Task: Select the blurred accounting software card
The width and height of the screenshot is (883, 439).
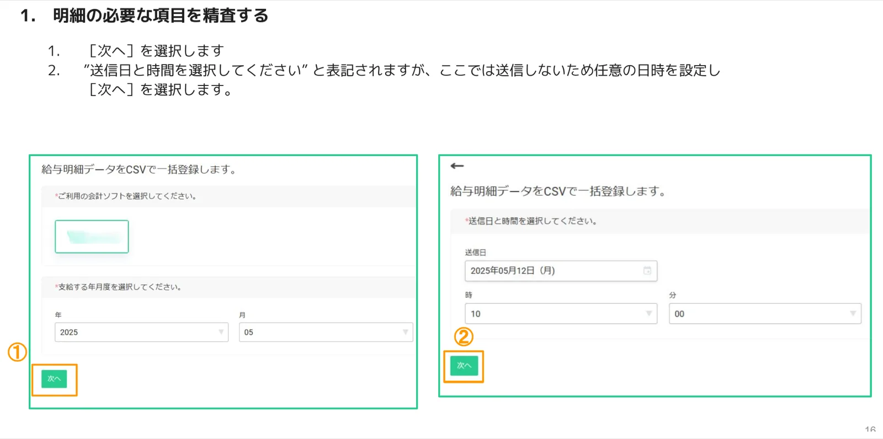Action: [x=92, y=237]
